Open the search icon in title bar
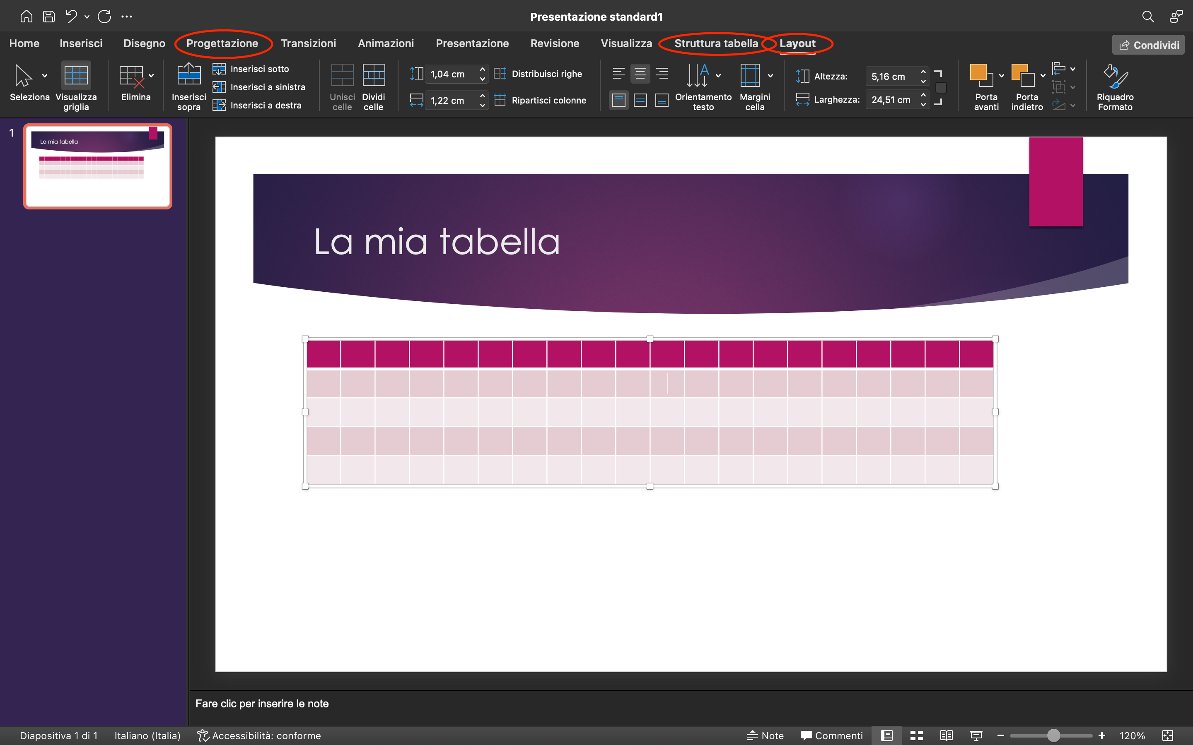Viewport: 1193px width, 745px height. [1148, 16]
